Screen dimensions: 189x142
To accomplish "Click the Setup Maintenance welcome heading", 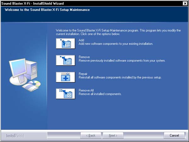I will point(47,10).
